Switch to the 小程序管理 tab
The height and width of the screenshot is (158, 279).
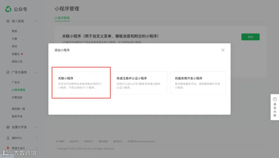pyautogui.click(x=62, y=18)
